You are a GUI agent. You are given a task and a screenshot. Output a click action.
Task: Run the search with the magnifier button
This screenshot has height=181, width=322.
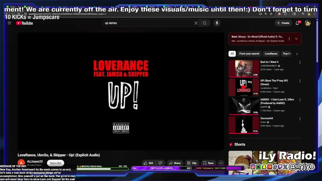tap(205, 23)
